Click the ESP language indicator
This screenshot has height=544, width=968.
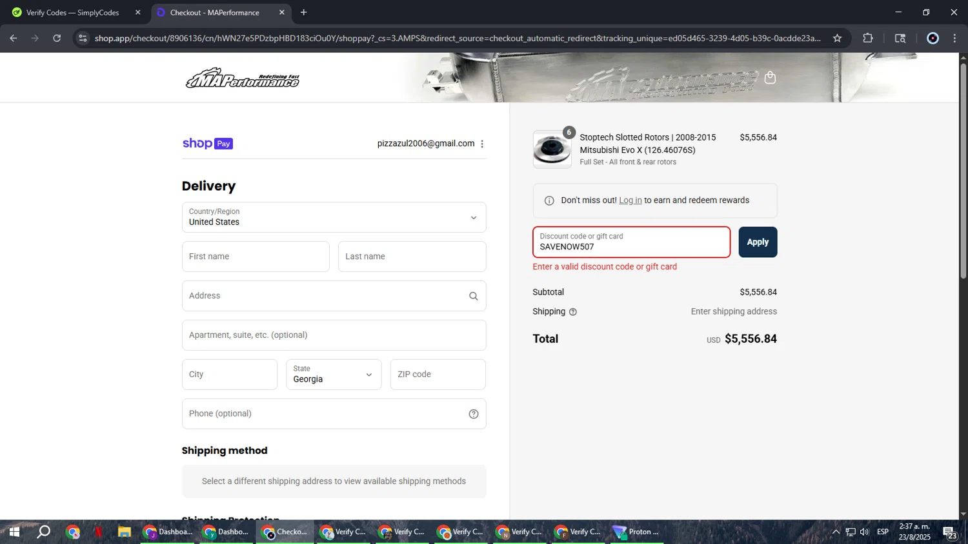pos(883,532)
